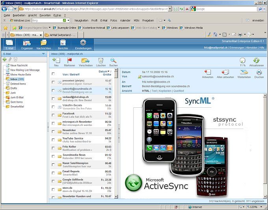
Task: Open the address bar dropdown arrow
Action: [170, 9]
